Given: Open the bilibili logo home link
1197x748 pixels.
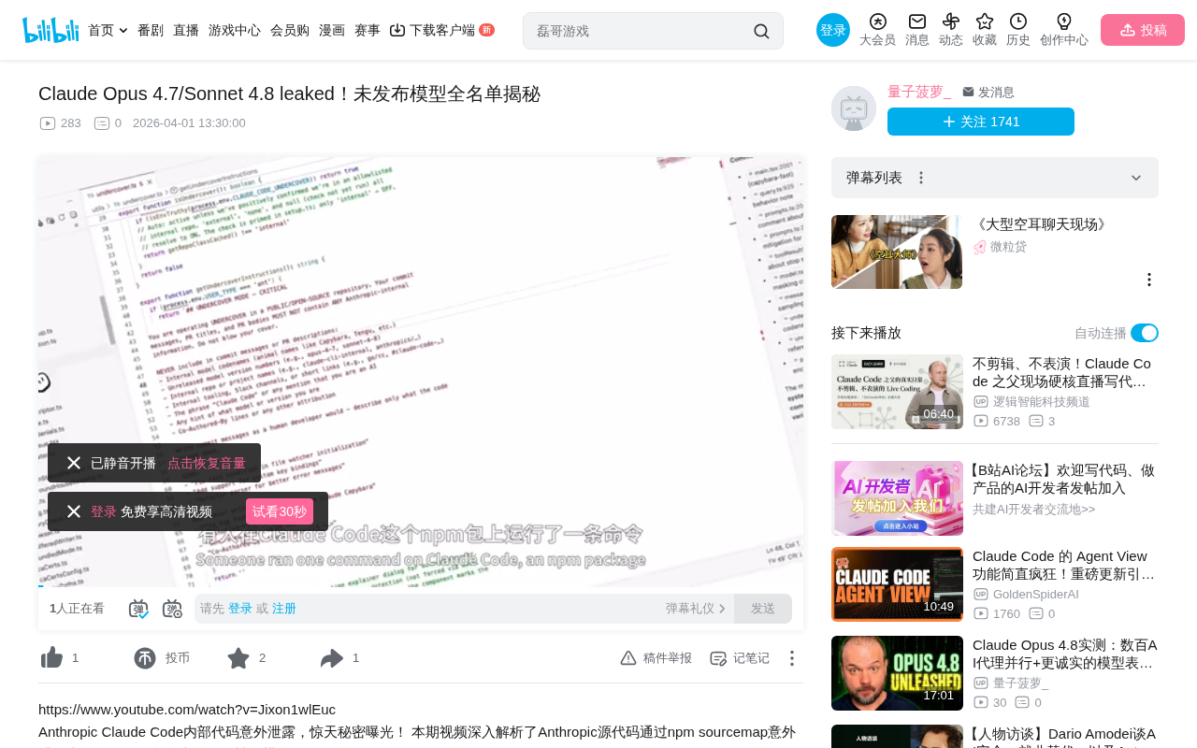Looking at the screenshot, I should 50,30.
